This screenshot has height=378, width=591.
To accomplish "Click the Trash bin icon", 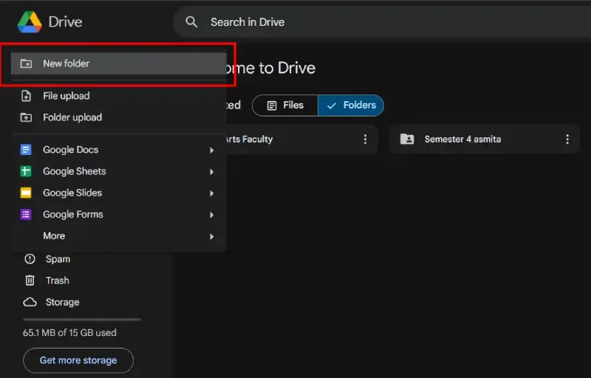I will coord(30,281).
